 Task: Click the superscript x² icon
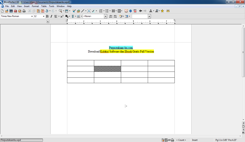tap(62, 16)
